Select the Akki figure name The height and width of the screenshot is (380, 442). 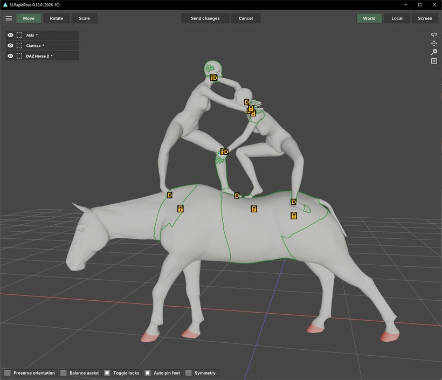pos(30,35)
